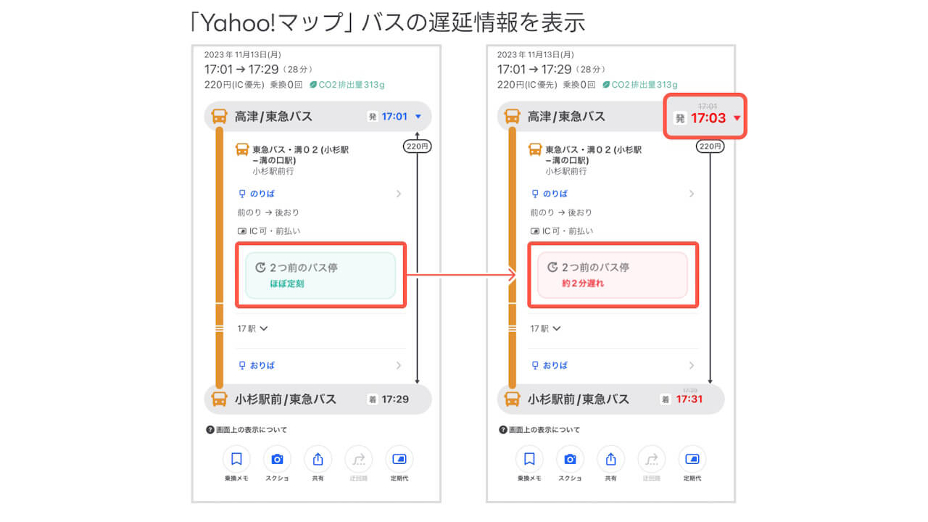Click the 定期代 commuter pass icon
The image size is (928, 522).
coord(399,458)
